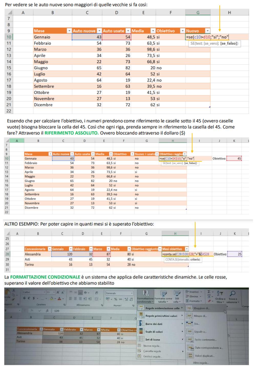256x370 pixels.
Task: Open Auto usate filter arrow in first table
Action: (x=128, y=31)
